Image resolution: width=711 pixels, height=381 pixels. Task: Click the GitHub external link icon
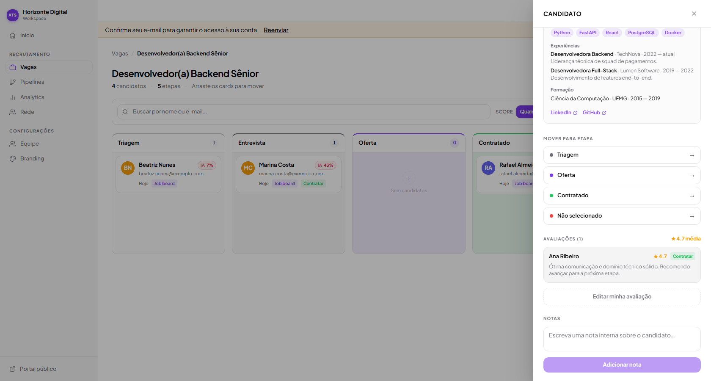pos(604,113)
